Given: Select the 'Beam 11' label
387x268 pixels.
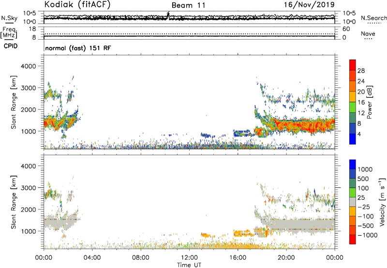Looking at the screenshot, I should [x=189, y=5].
